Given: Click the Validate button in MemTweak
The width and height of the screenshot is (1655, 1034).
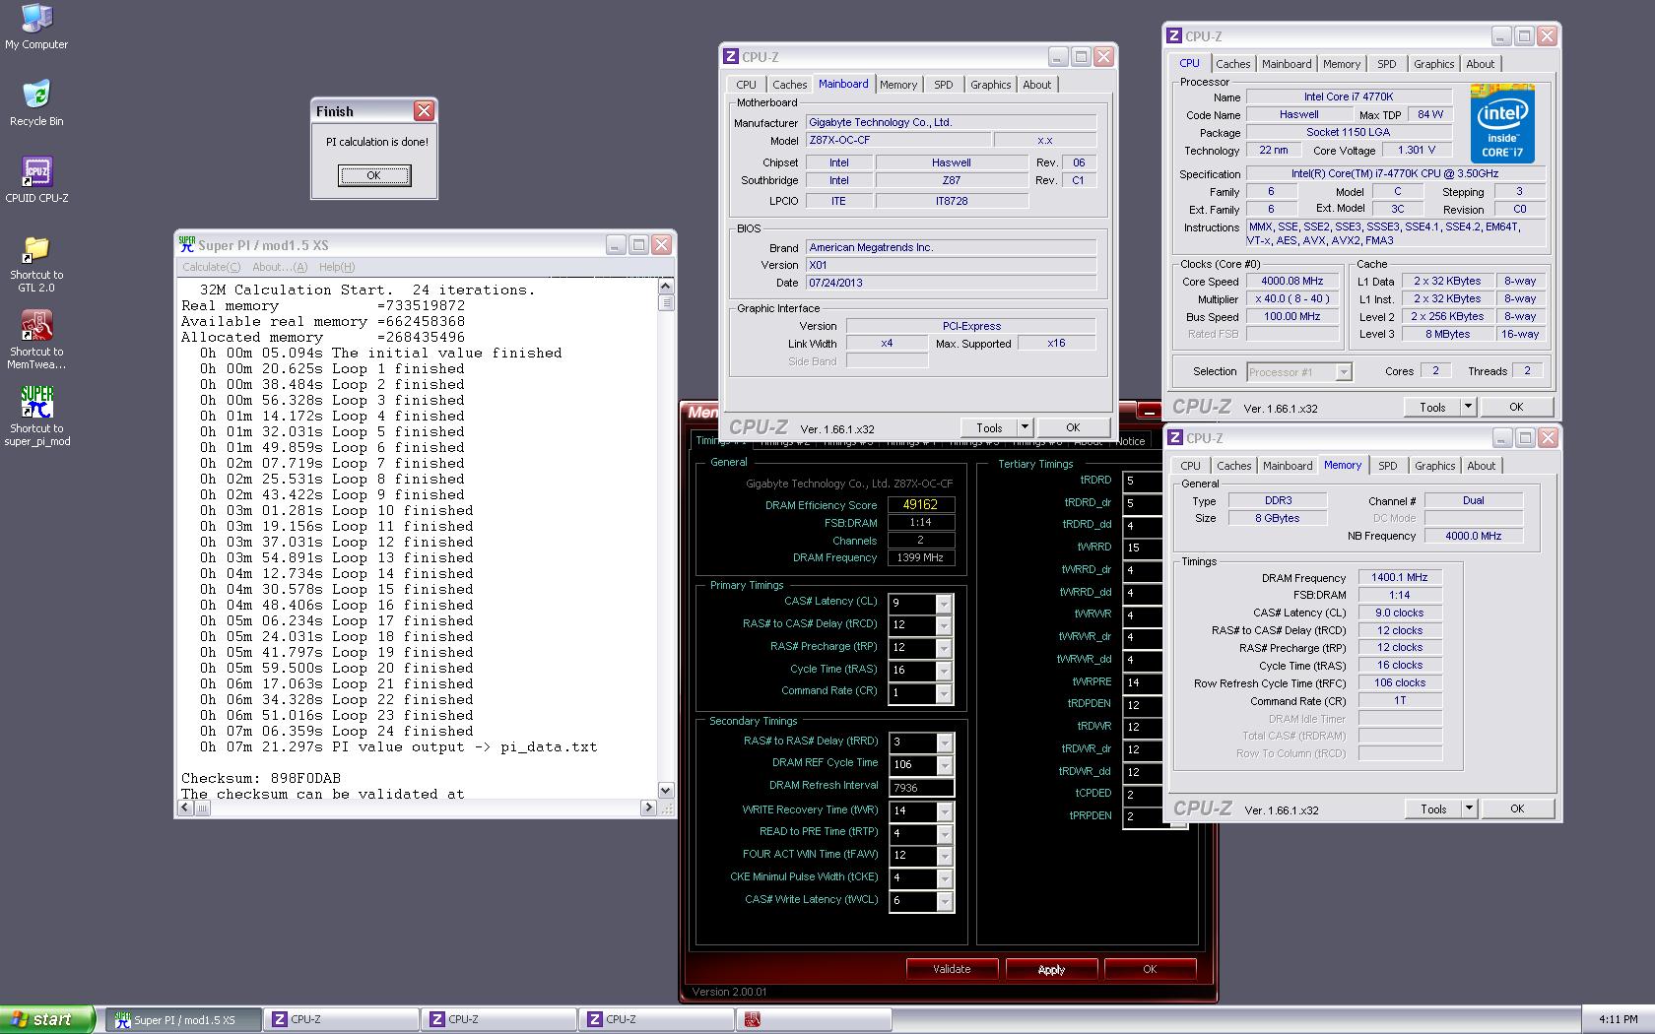Looking at the screenshot, I should (x=952, y=969).
